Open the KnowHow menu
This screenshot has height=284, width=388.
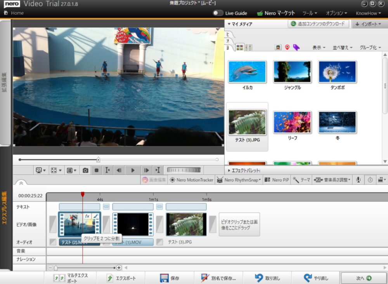[368, 13]
